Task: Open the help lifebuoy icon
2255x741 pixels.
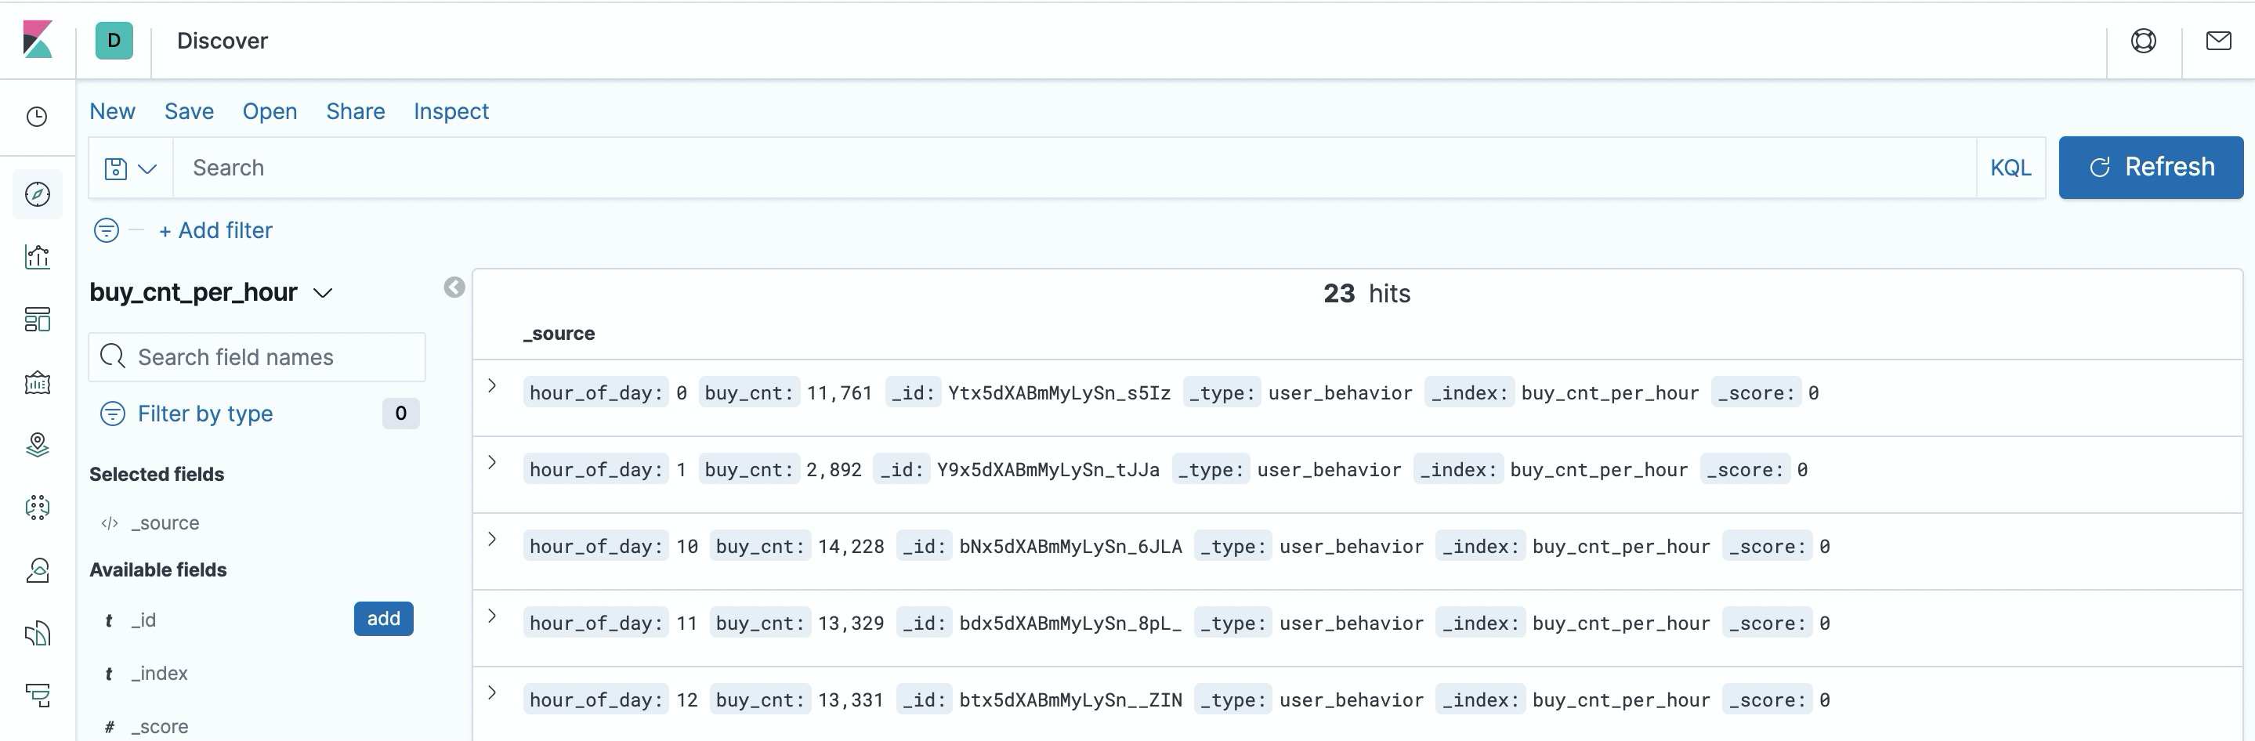Action: (2144, 40)
